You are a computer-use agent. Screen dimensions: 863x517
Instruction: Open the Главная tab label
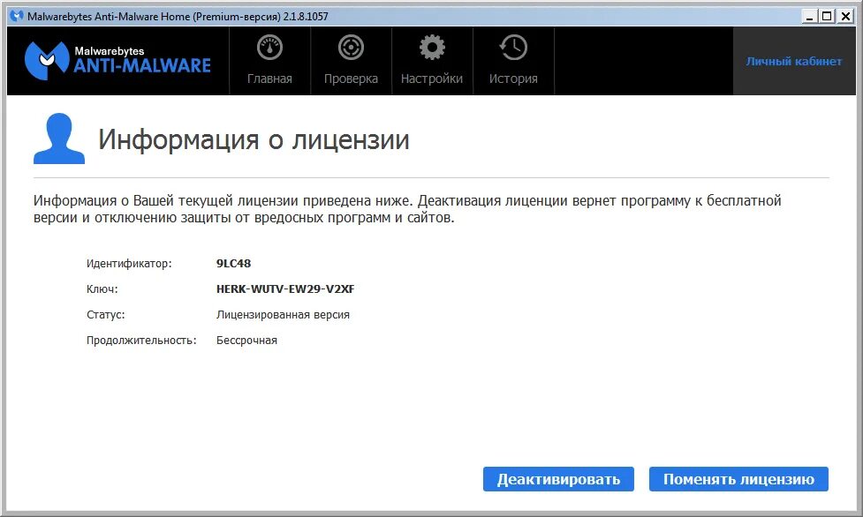(269, 79)
